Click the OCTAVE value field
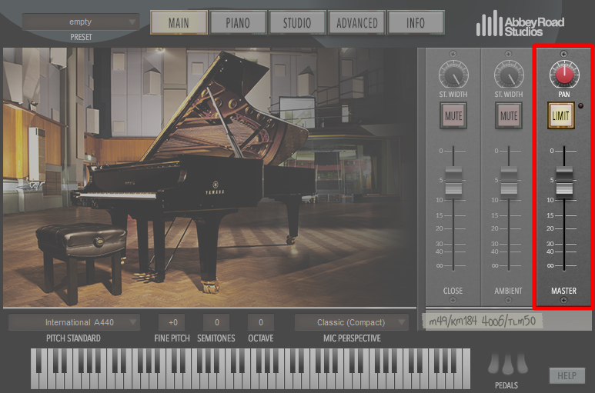Screen dimensions: 595x393 [x=261, y=322]
